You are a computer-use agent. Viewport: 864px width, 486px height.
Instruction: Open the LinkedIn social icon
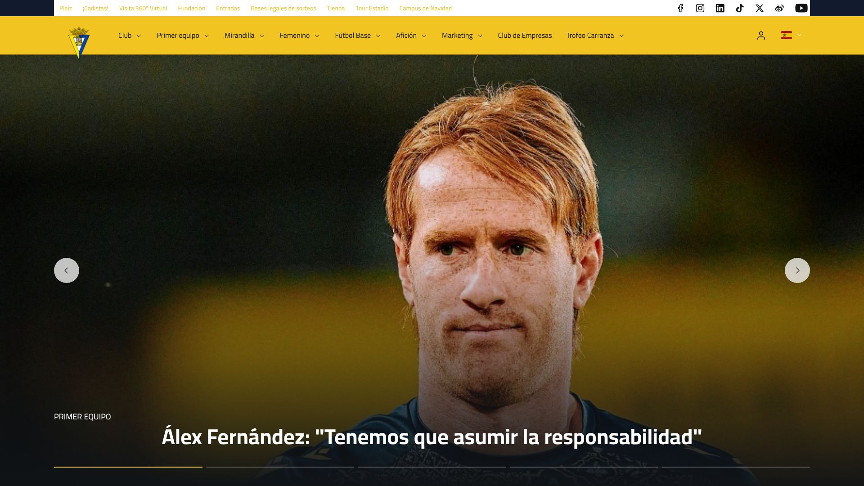(x=720, y=8)
